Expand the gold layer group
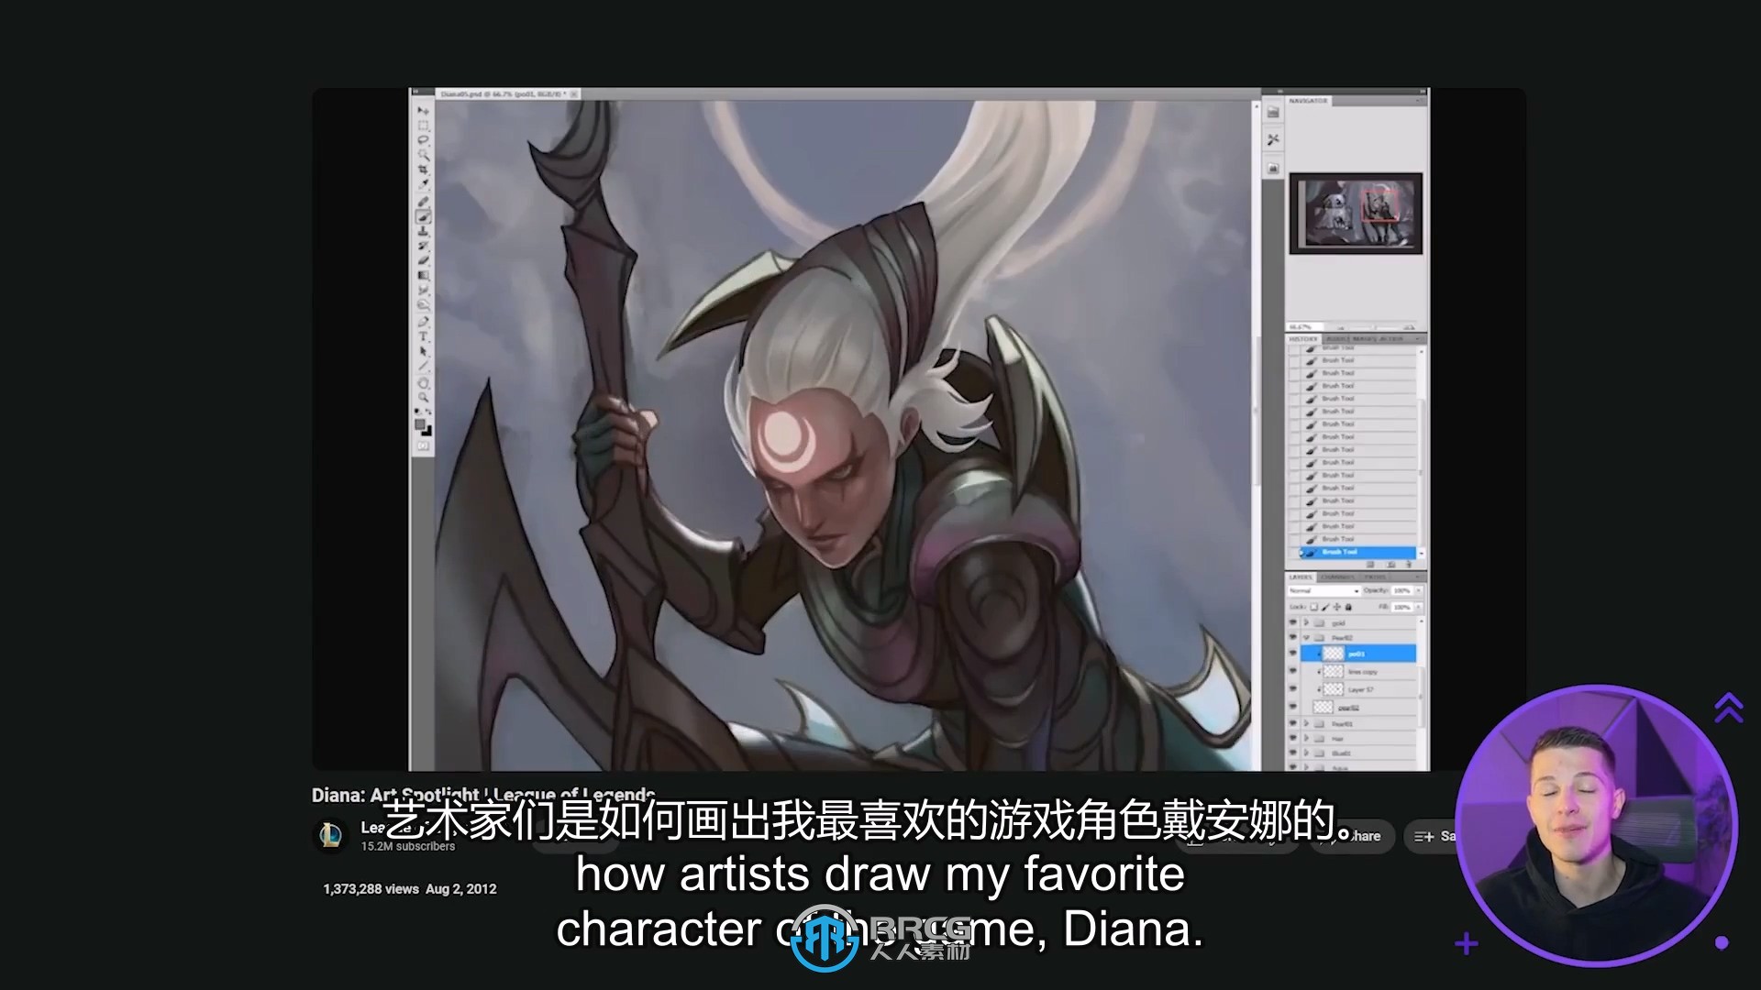 click(1306, 622)
